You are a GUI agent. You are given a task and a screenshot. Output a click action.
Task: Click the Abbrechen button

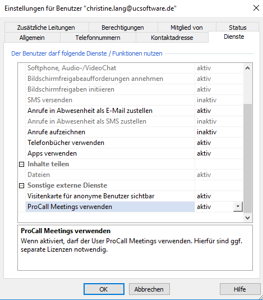coord(149,289)
